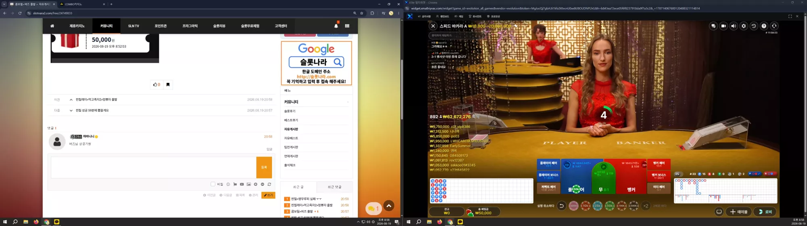Click the XTM logo in widget bar
Screen dimensions: 807x226
pyautogui.click(x=410, y=16)
